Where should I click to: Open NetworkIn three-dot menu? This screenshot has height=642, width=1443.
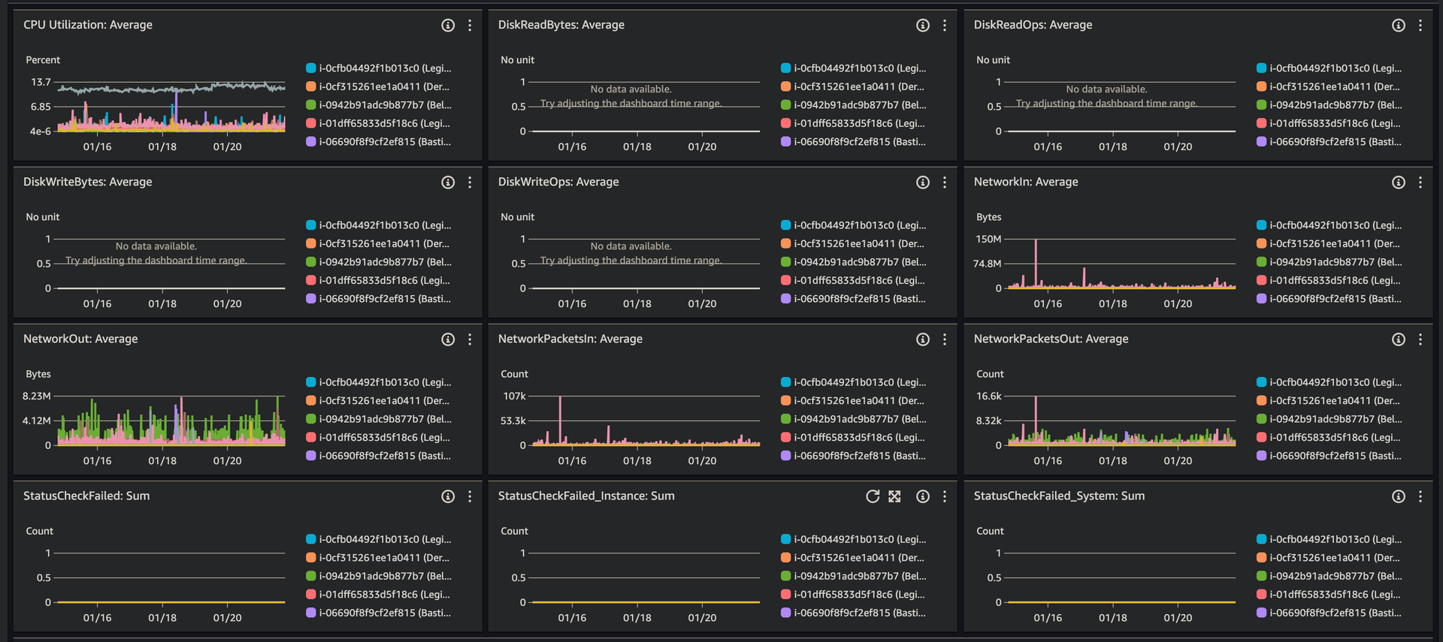tap(1420, 182)
